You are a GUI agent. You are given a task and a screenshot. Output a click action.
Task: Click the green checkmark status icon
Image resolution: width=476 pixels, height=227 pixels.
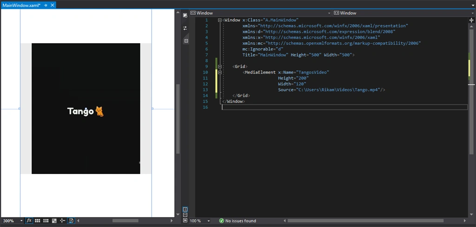coord(222,221)
